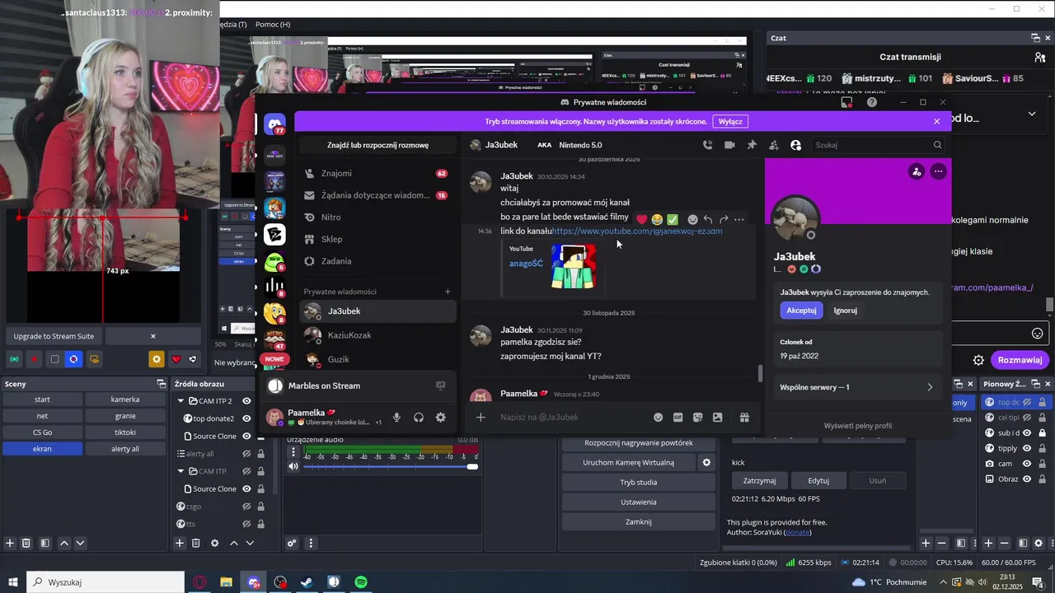Viewport: 1055px width, 593px height.
Task: Unlock the sub i d vertical source
Action: [1042, 433]
